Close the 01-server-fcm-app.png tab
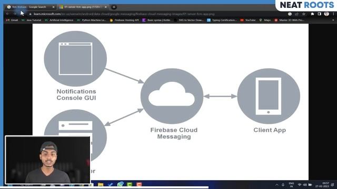The height and width of the screenshot is (189, 337). [105, 7]
